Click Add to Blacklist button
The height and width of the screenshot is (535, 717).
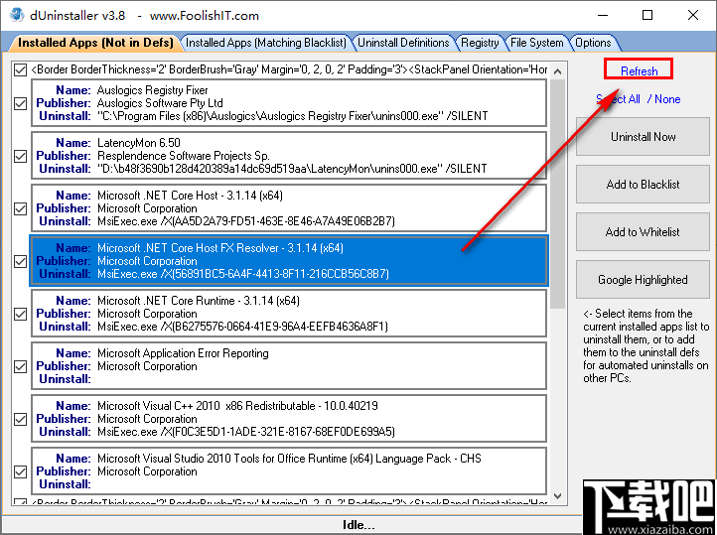[x=643, y=184]
